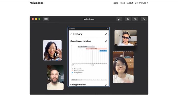Select the video tile of woman with glasses
This screenshot has width=178, height=111.
coord(123,67)
